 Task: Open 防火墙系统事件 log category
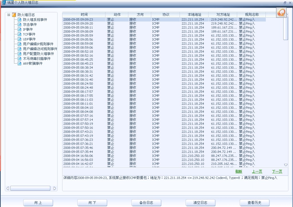pos(35,20)
